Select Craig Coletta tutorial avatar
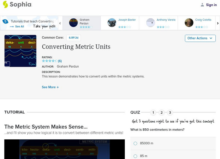This screenshot has width=220, height=159. [189, 23]
